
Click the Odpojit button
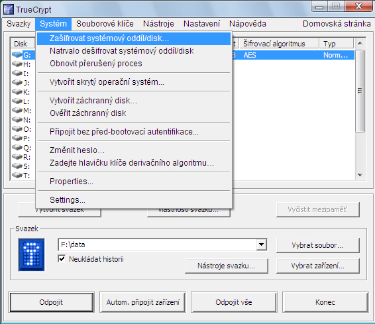pyautogui.click(x=51, y=302)
